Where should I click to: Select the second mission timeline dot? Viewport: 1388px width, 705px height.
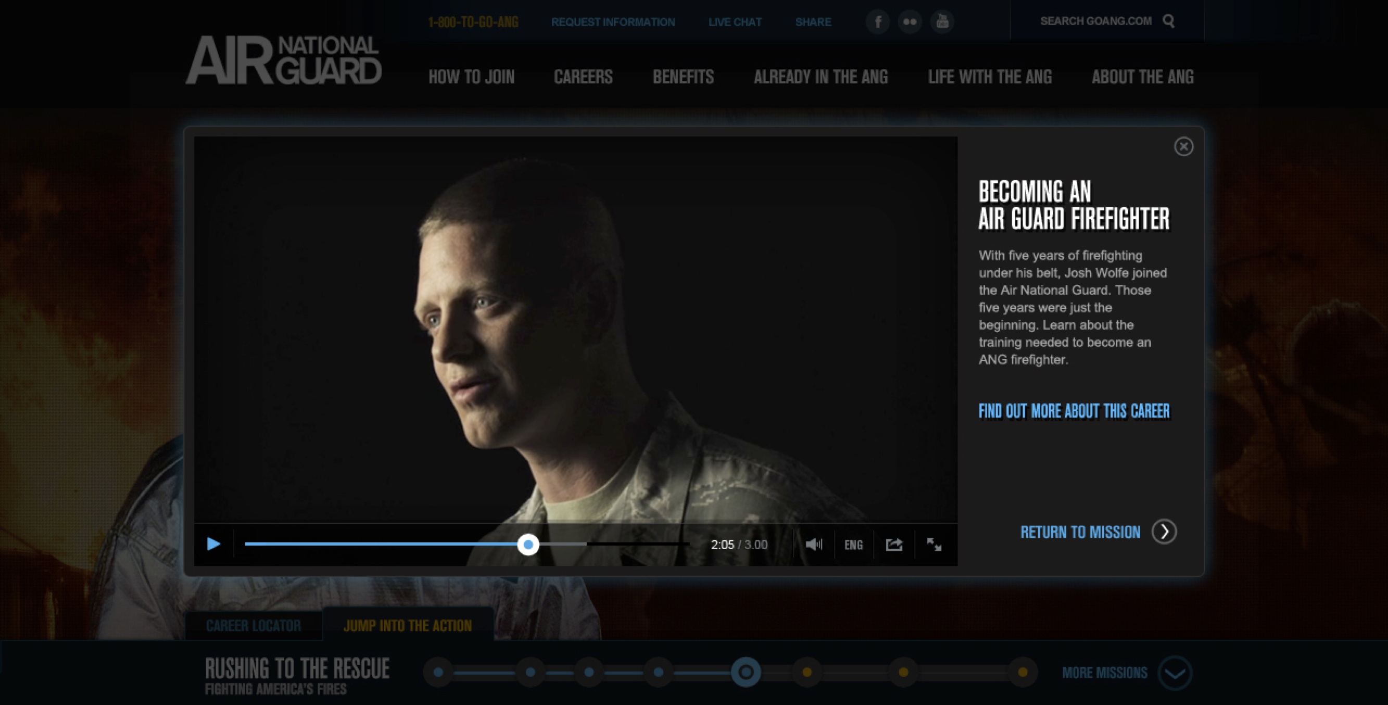(x=530, y=672)
